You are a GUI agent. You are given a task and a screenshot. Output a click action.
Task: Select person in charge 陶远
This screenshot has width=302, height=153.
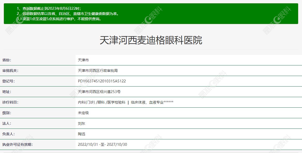click(x=81, y=134)
